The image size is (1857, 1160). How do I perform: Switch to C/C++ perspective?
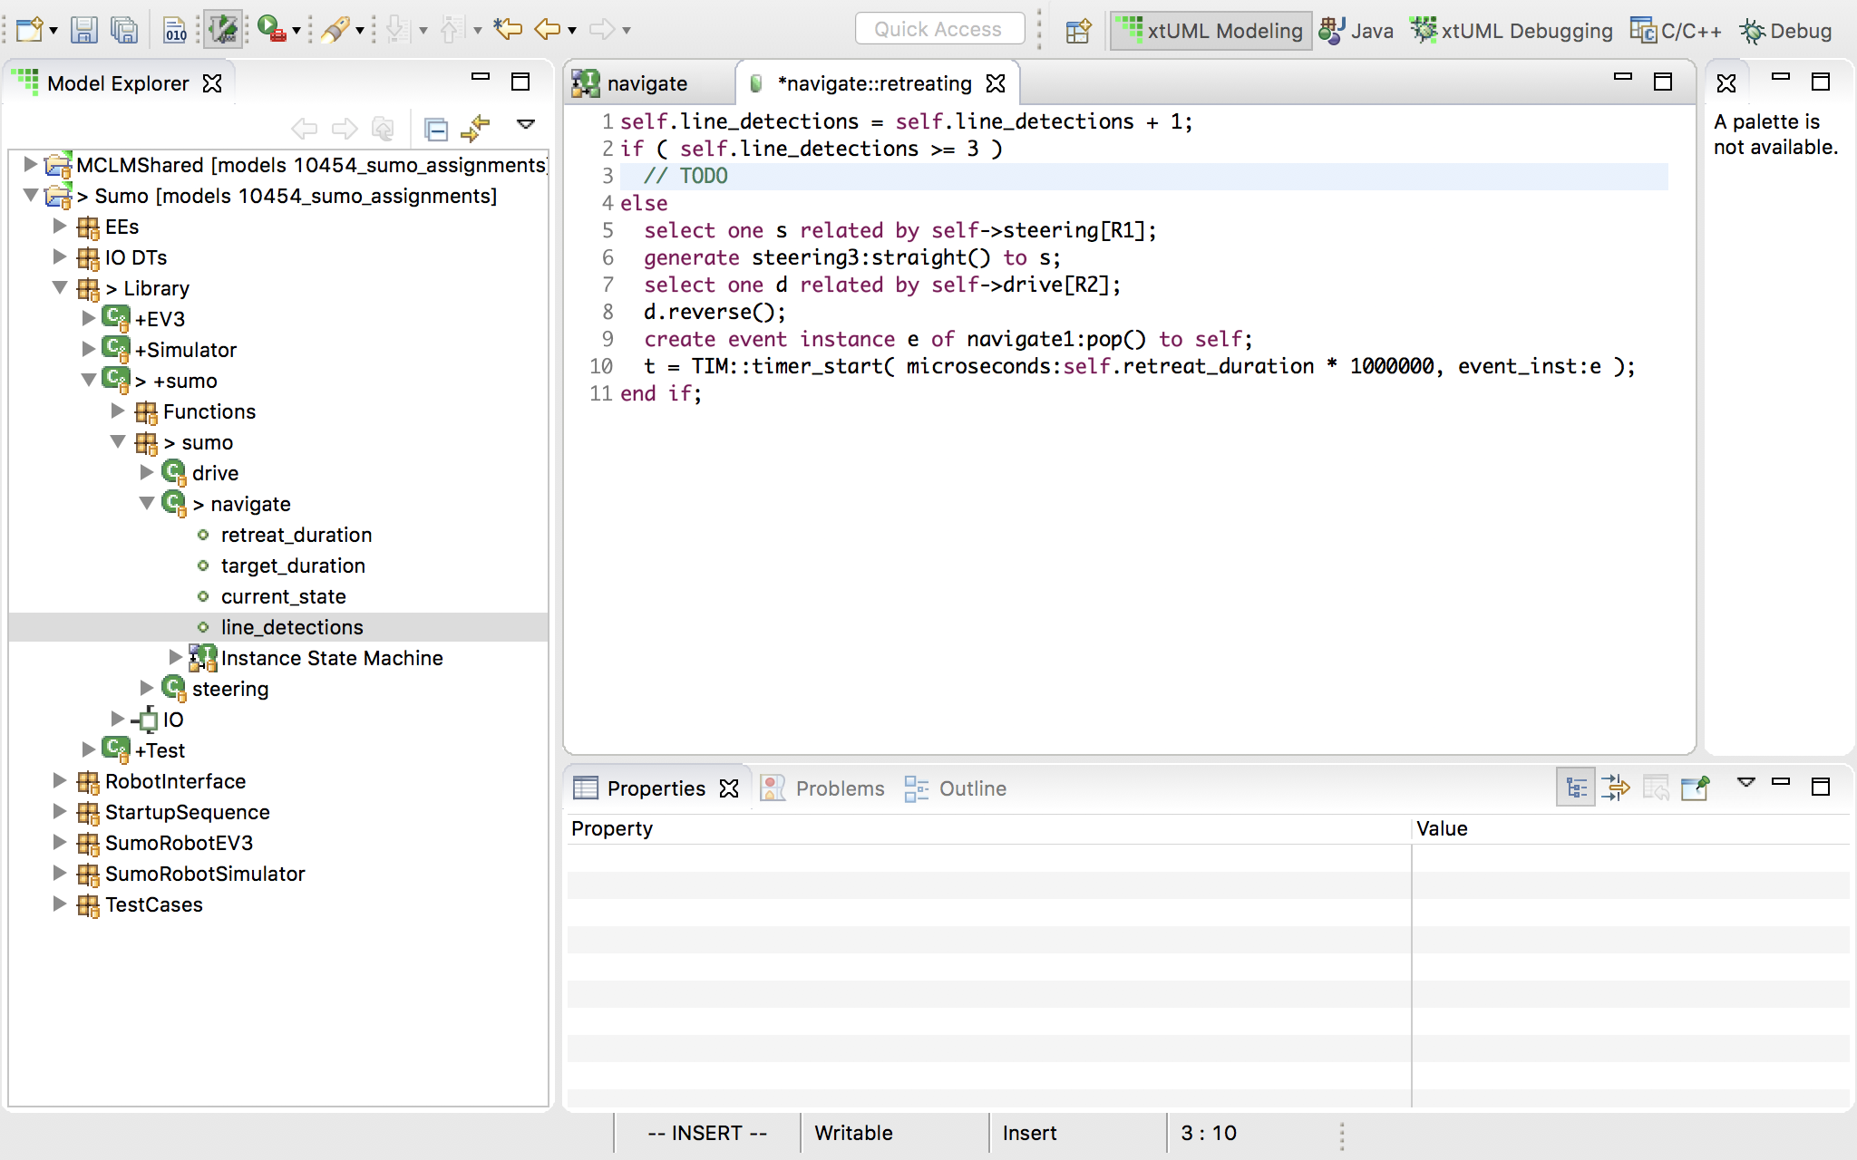1675,31
